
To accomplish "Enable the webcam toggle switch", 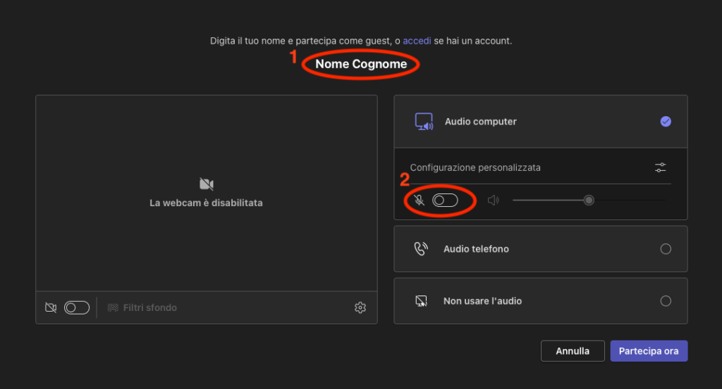I will (x=77, y=307).
